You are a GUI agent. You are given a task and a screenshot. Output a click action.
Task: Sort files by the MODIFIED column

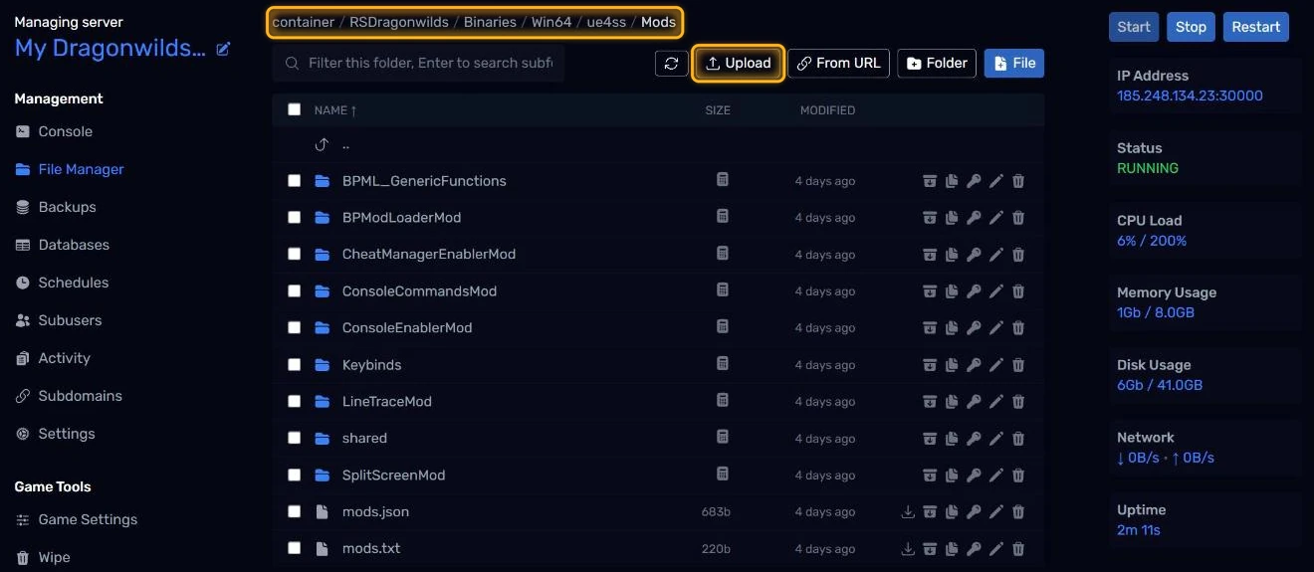(x=827, y=110)
